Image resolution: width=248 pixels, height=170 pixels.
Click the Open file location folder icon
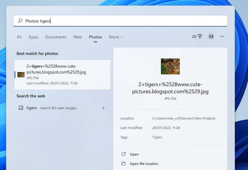point(124,163)
